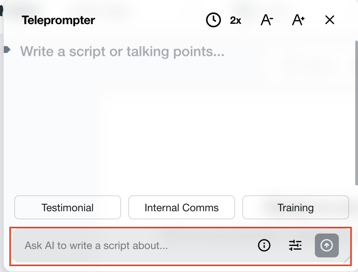Decrease text size with A- icon
Viewport: 358px width, 272px height.
(267, 20)
